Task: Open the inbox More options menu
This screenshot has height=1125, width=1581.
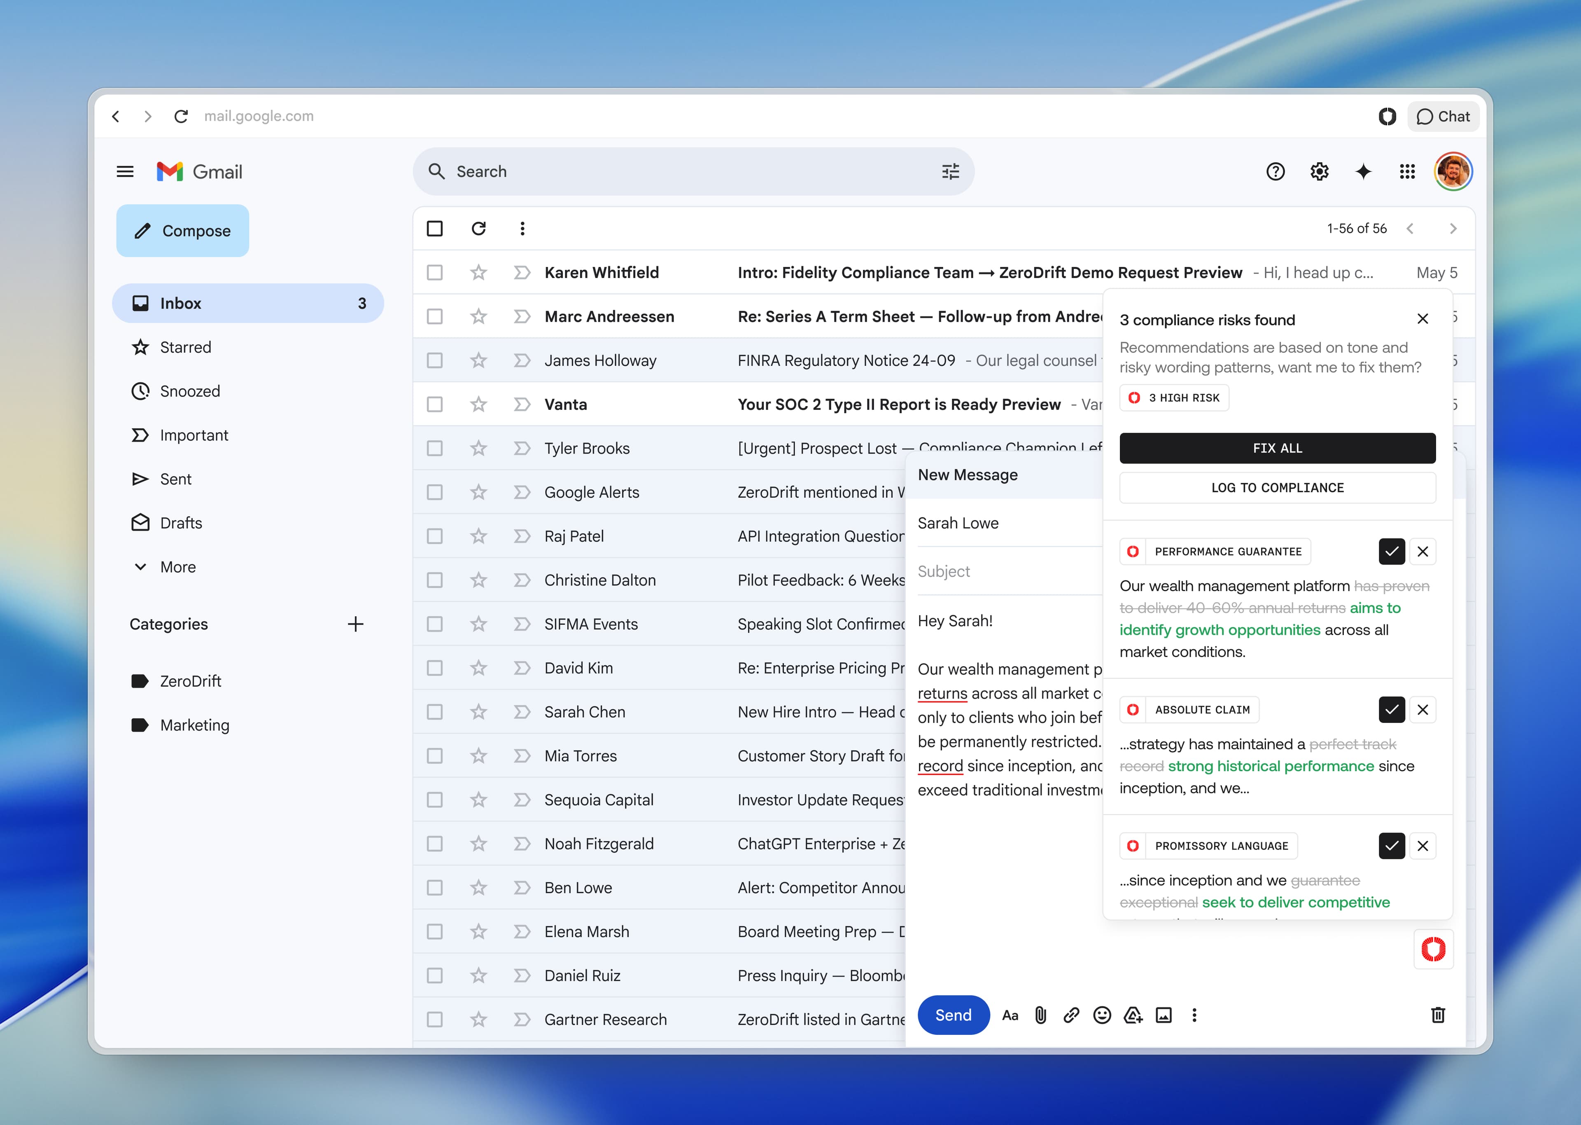Action: (522, 228)
